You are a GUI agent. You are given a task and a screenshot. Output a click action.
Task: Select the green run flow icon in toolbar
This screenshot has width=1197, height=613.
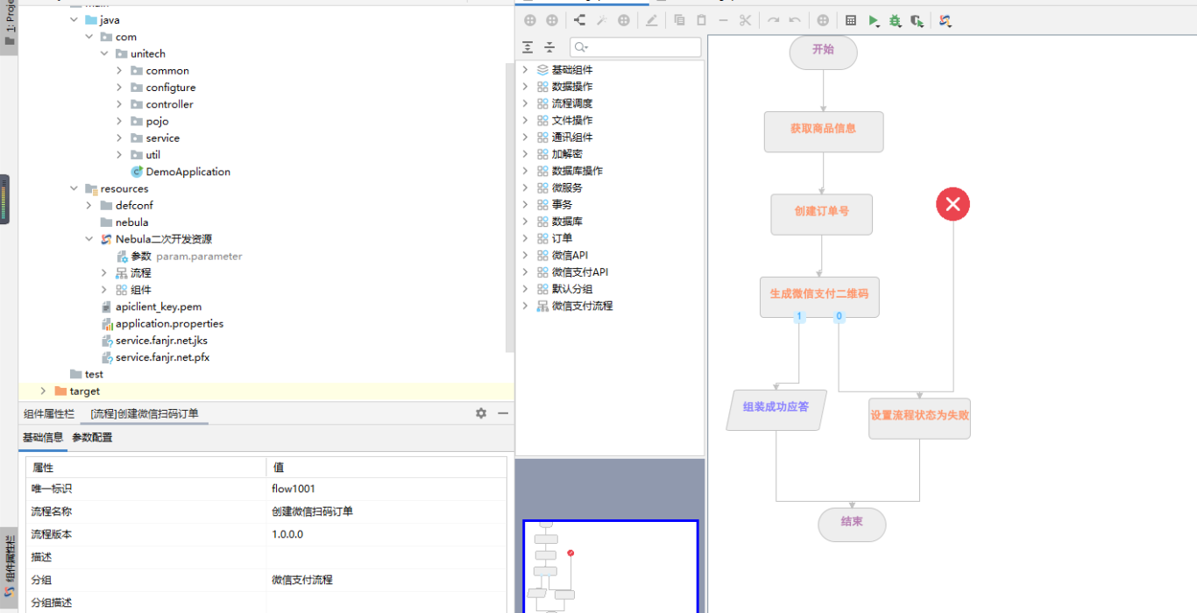click(873, 20)
